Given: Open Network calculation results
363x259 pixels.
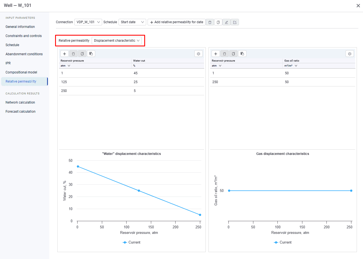Looking at the screenshot, I should pos(20,102).
